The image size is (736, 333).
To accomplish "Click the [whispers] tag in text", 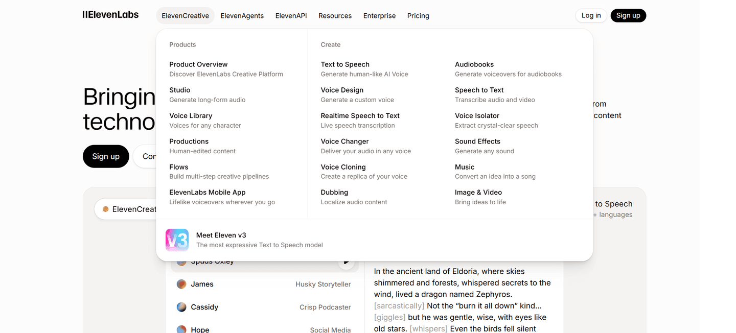I will pos(428,328).
